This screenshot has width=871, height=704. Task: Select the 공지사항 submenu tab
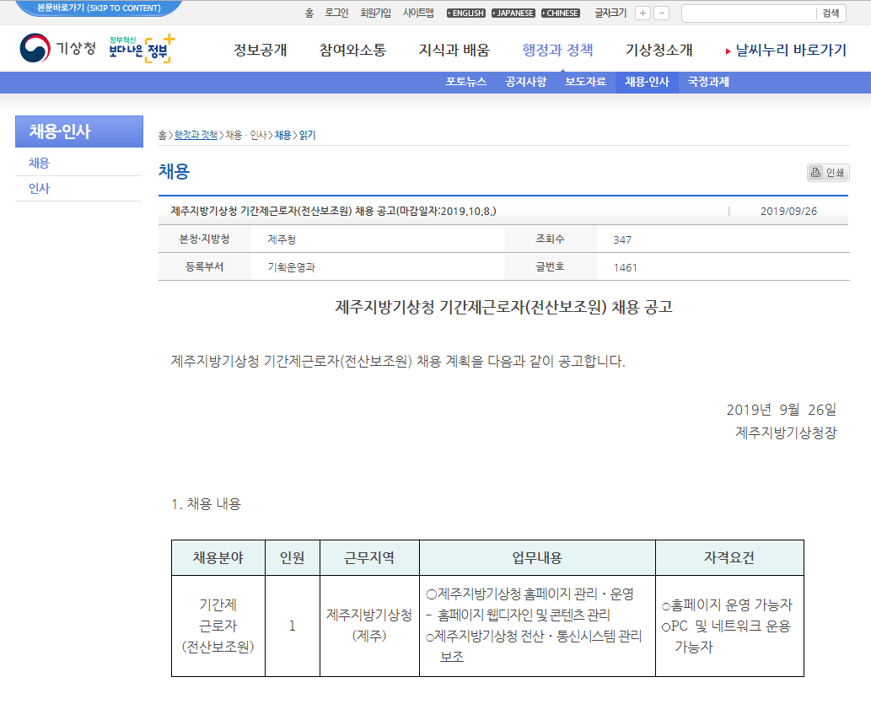525,83
